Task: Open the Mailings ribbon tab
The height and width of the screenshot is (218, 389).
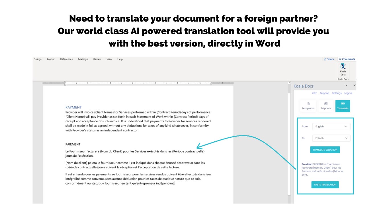Action: (83, 59)
